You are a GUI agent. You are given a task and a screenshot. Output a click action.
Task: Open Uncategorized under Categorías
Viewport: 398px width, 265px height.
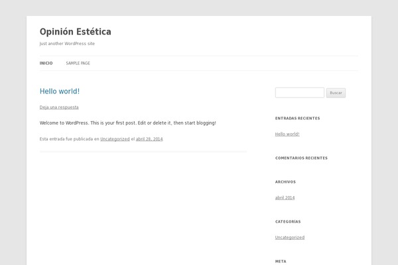[x=290, y=238]
